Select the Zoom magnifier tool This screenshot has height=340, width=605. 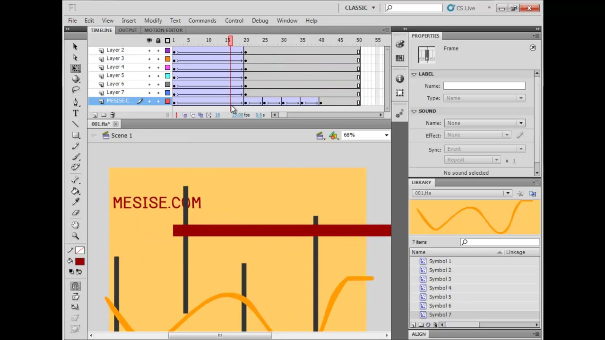(x=76, y=236)
